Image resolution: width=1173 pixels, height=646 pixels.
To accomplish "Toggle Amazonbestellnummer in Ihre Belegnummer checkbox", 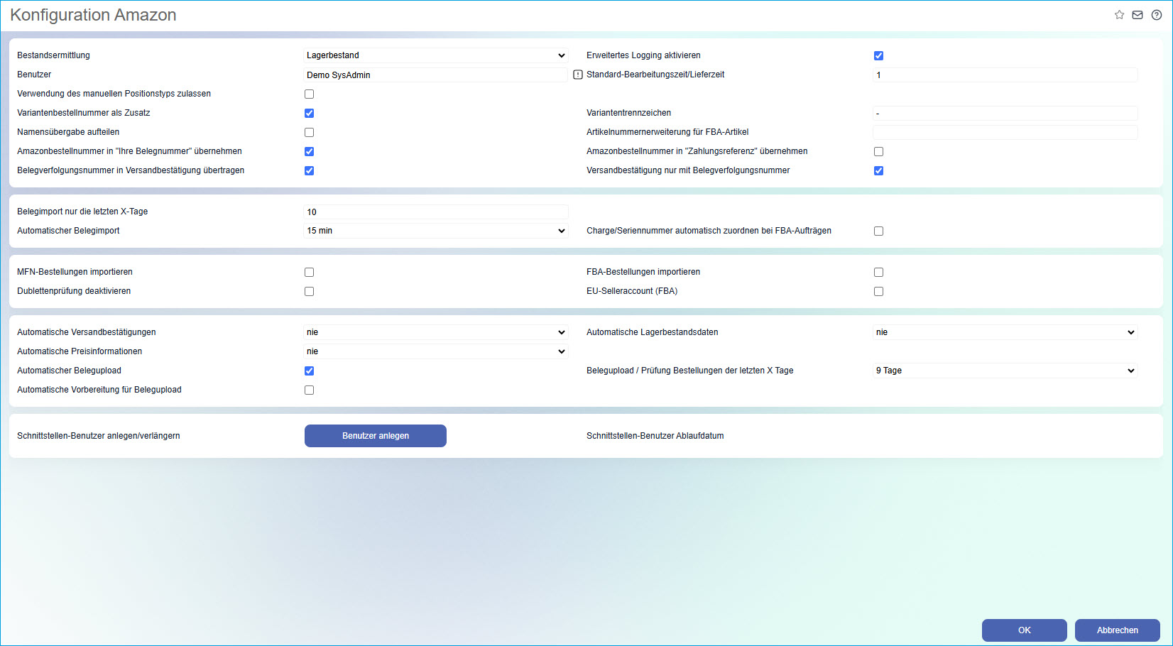I will 309,151.
